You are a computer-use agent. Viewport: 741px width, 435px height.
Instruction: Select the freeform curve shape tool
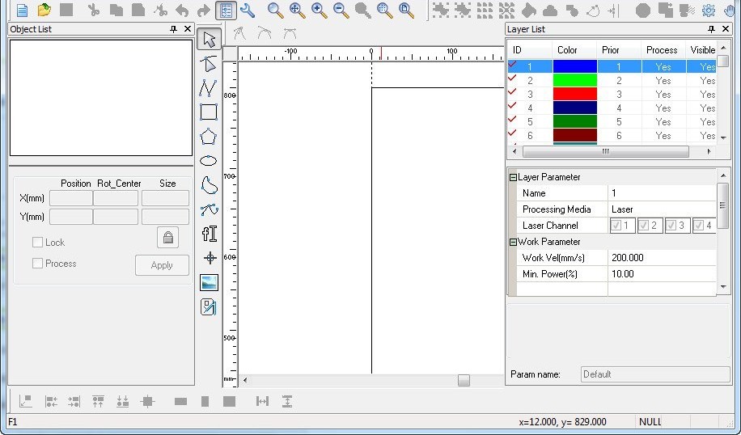click(x=209, y=185)
